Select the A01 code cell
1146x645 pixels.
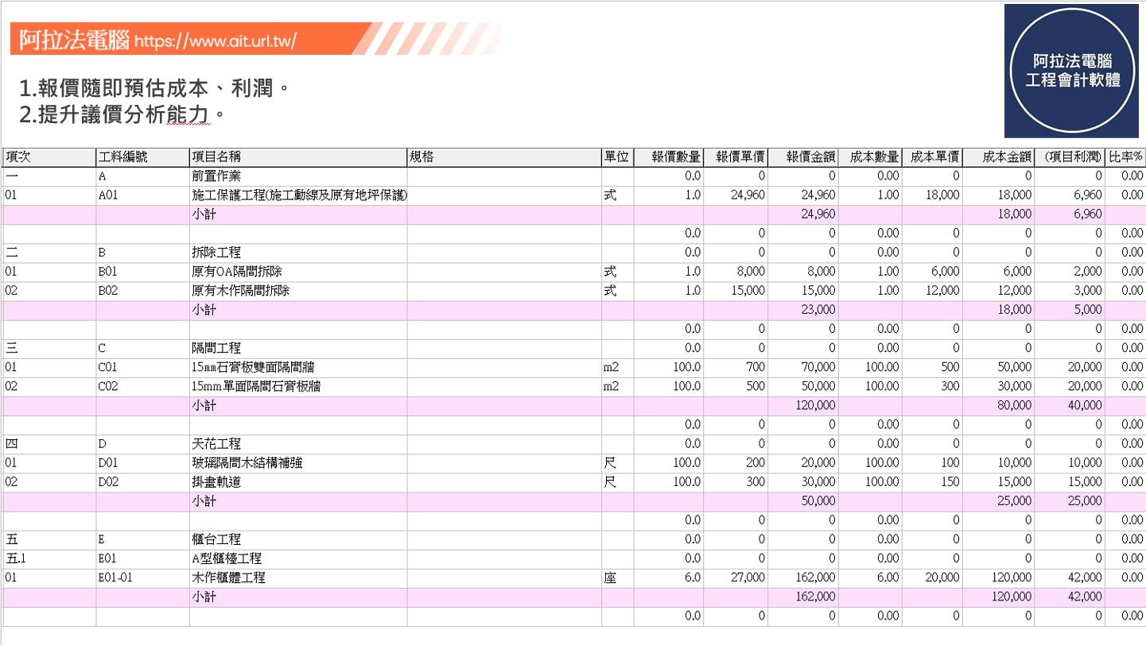[142, 195]
